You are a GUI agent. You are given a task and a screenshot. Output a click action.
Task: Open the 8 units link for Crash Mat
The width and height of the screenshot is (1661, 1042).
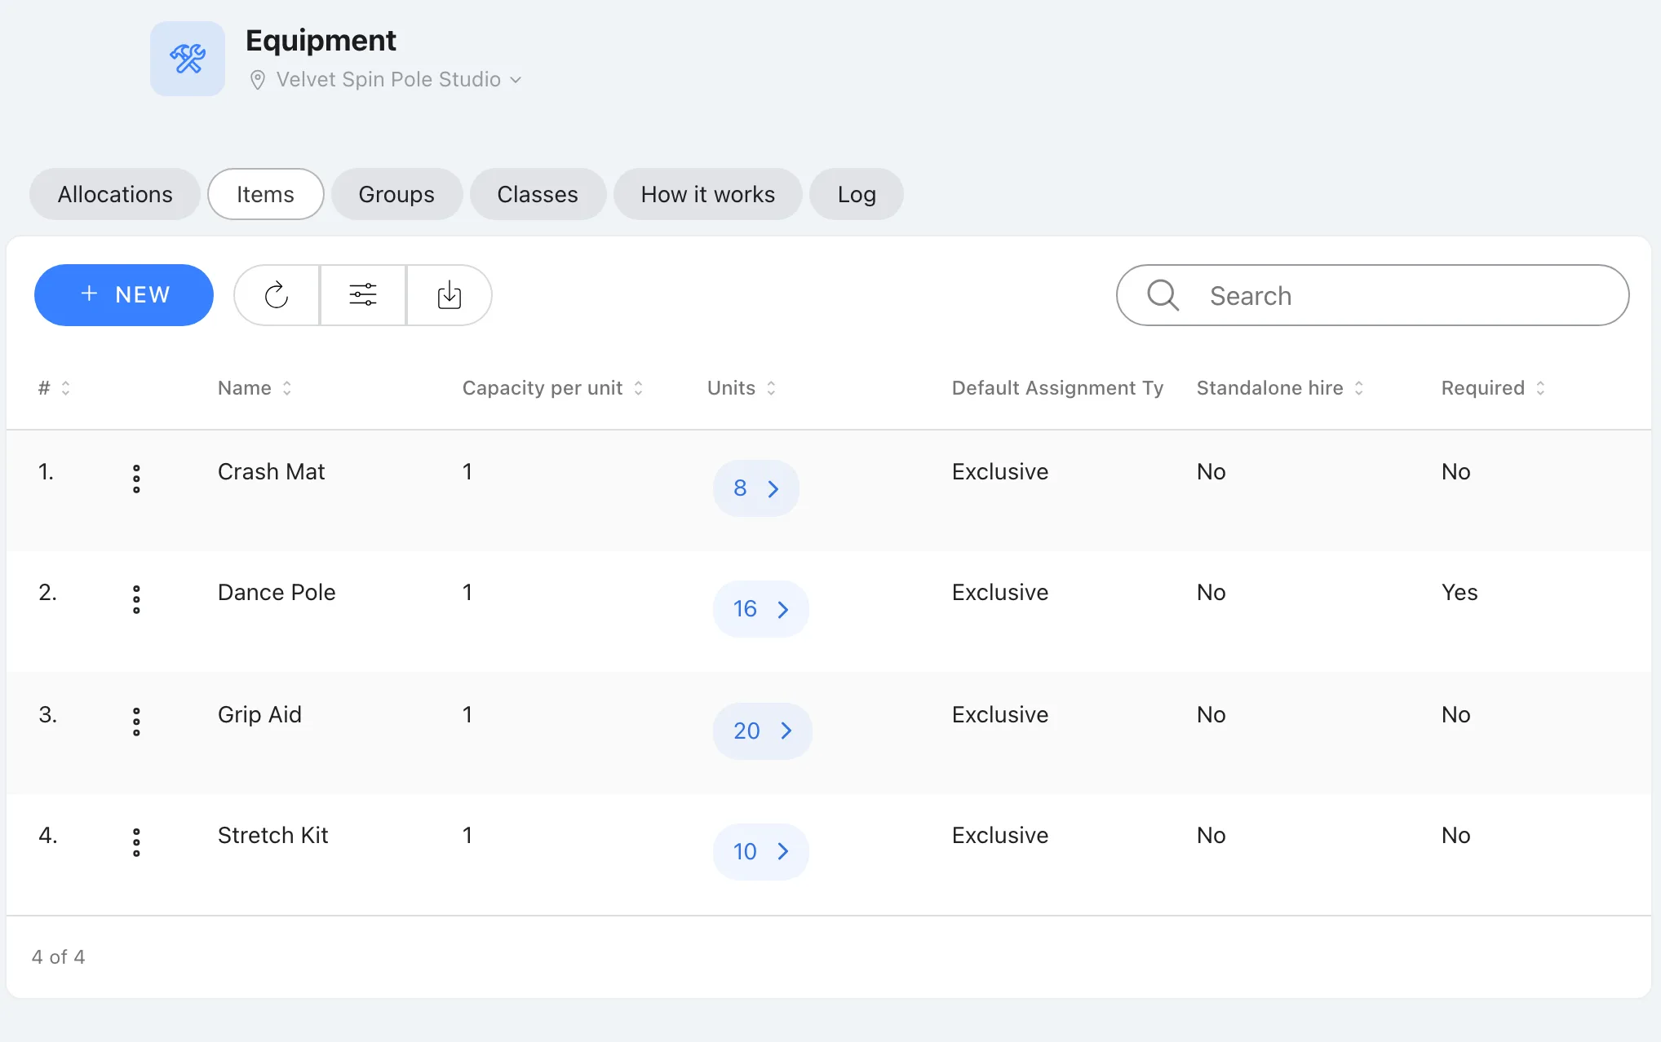pyautogui.click(x=756, y=488)
